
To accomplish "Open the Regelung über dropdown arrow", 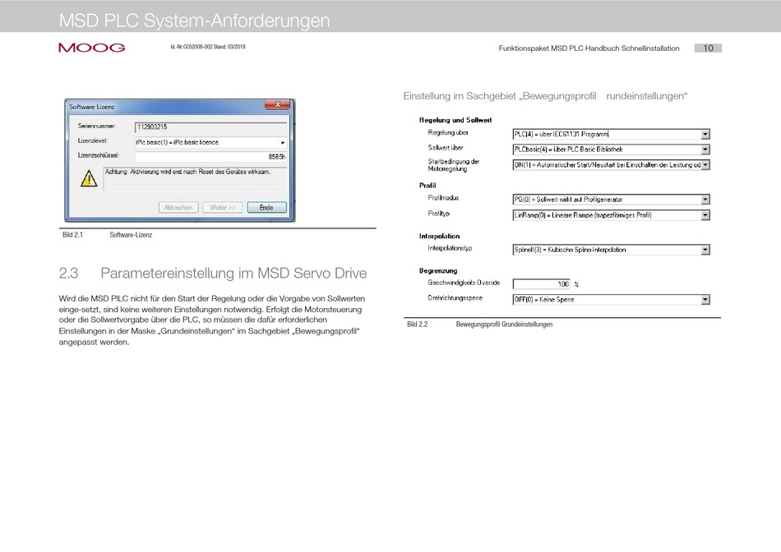I will coord(705,135).
